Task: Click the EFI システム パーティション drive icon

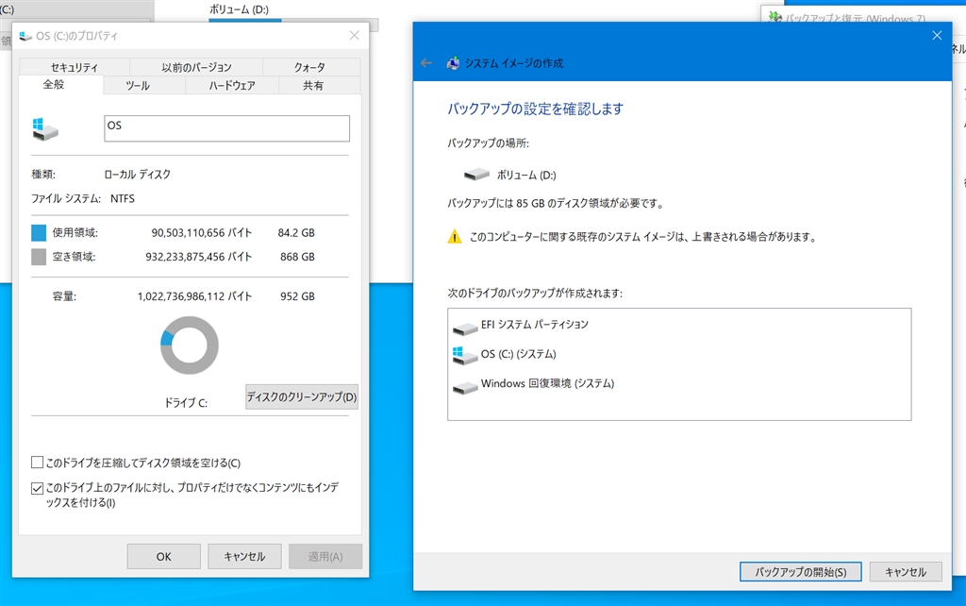Action: pyautogui.click(x=465, y=328)
